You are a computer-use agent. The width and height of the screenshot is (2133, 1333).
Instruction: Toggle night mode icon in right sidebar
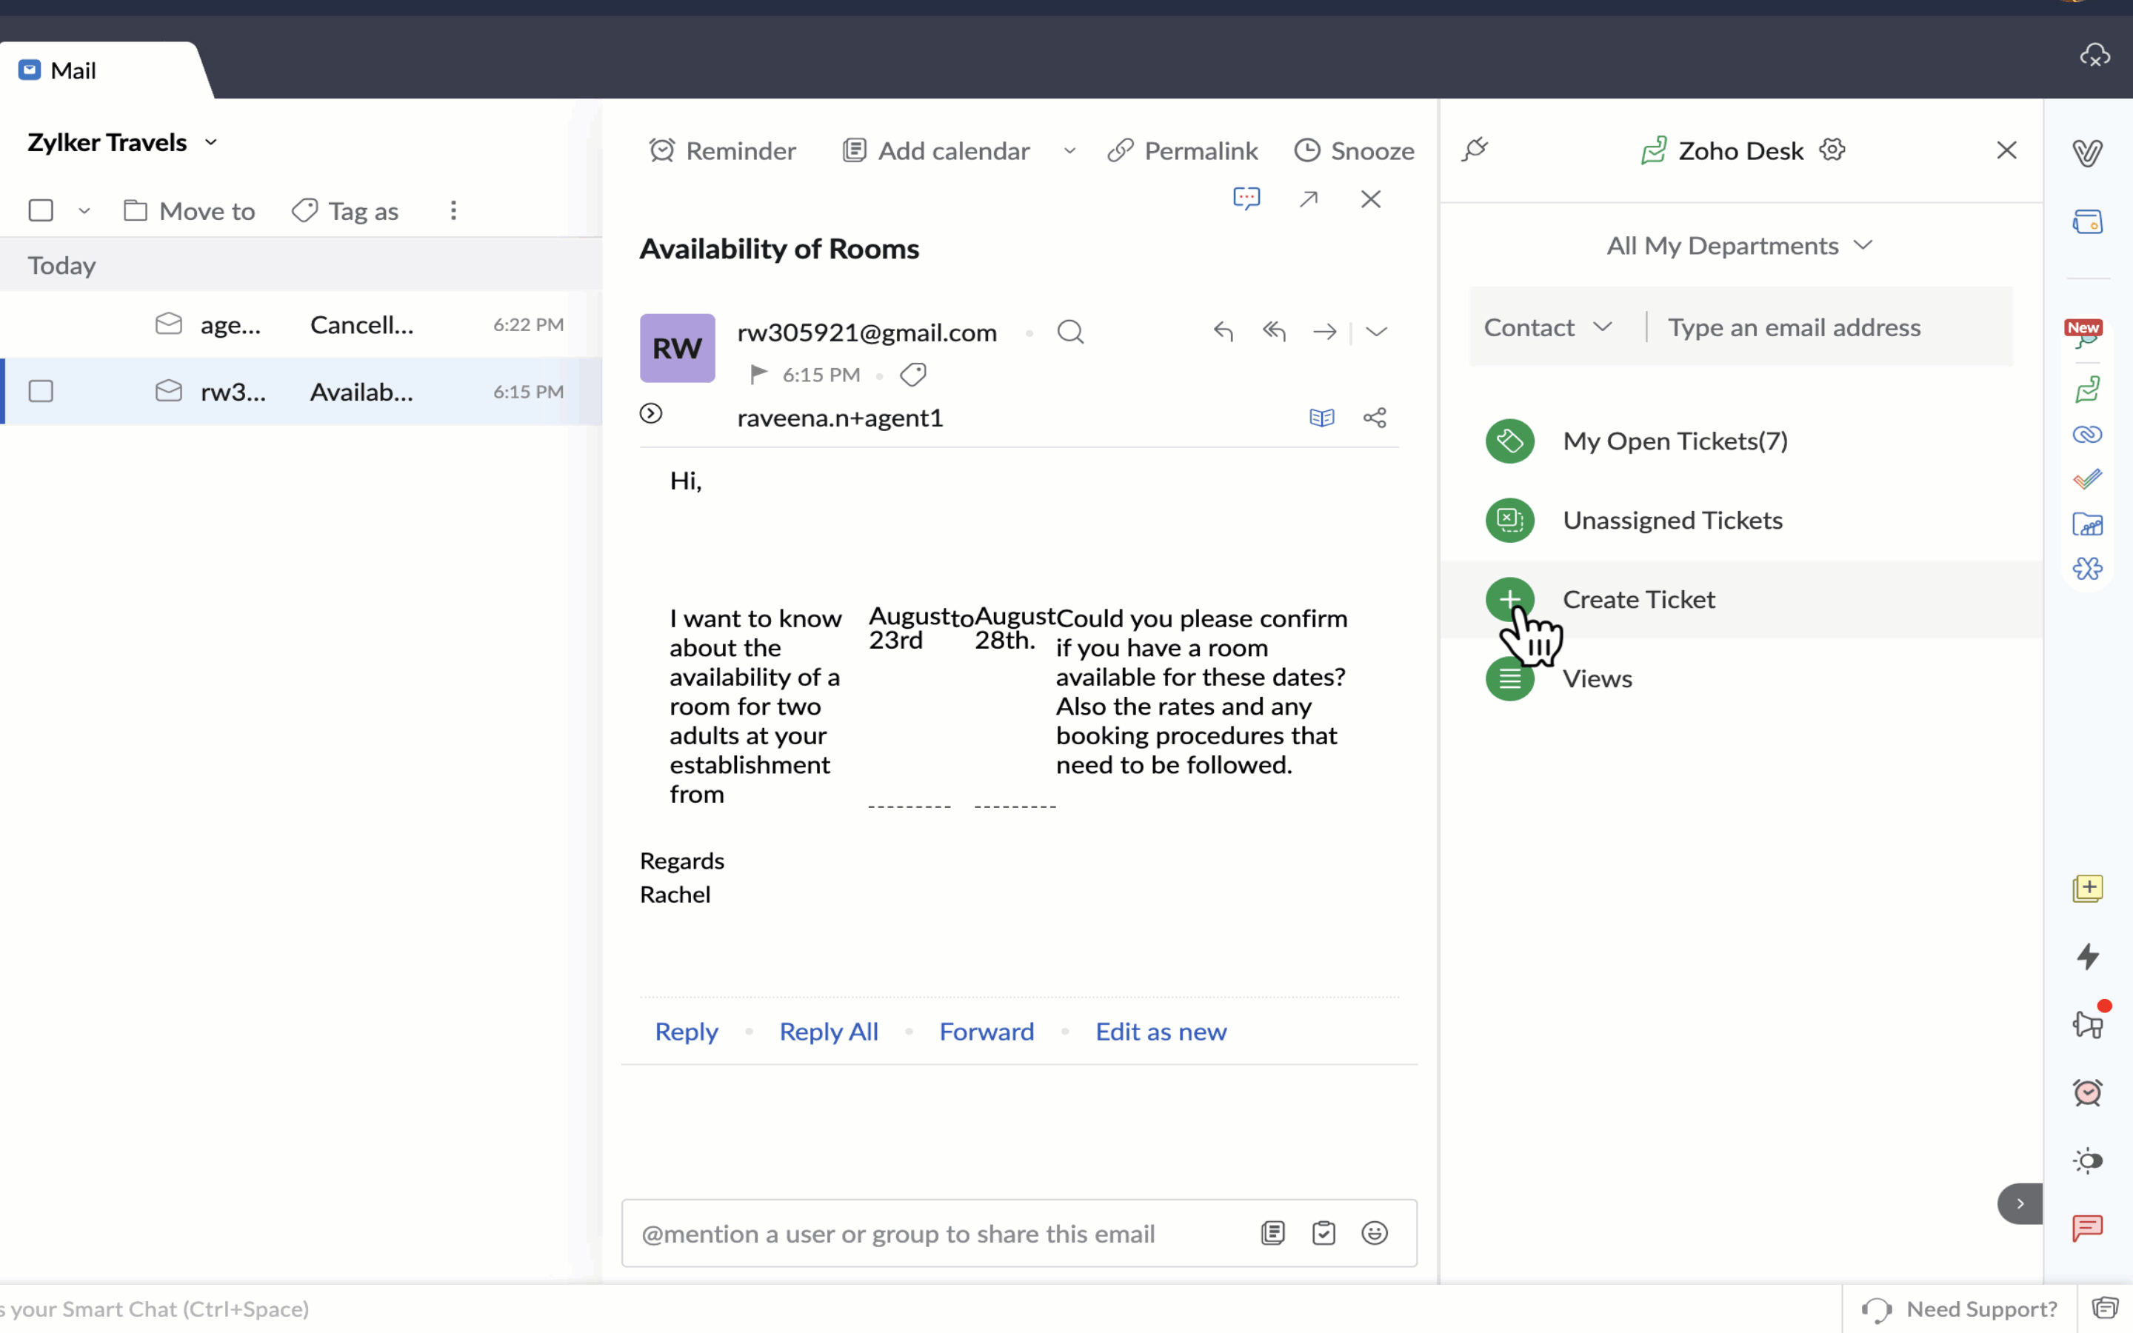tap(2087, 1160)
